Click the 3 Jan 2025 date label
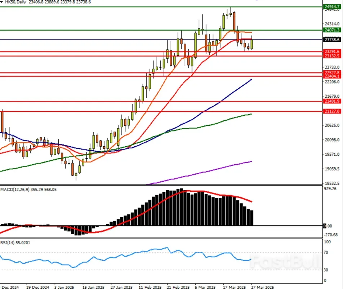 coord(64,287)
